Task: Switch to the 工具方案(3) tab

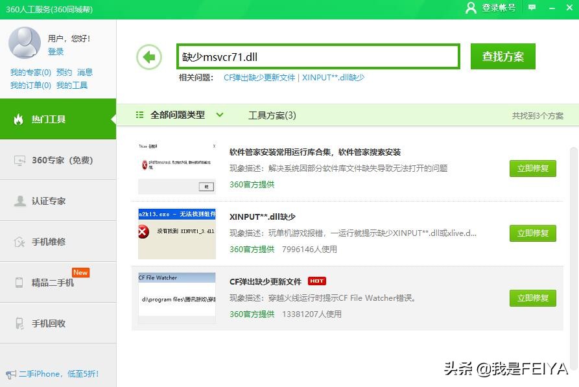Action: point(272,115)
